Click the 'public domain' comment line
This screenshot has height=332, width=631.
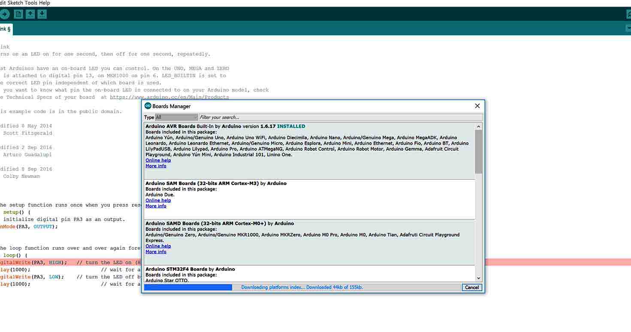[x=61, y=111]
